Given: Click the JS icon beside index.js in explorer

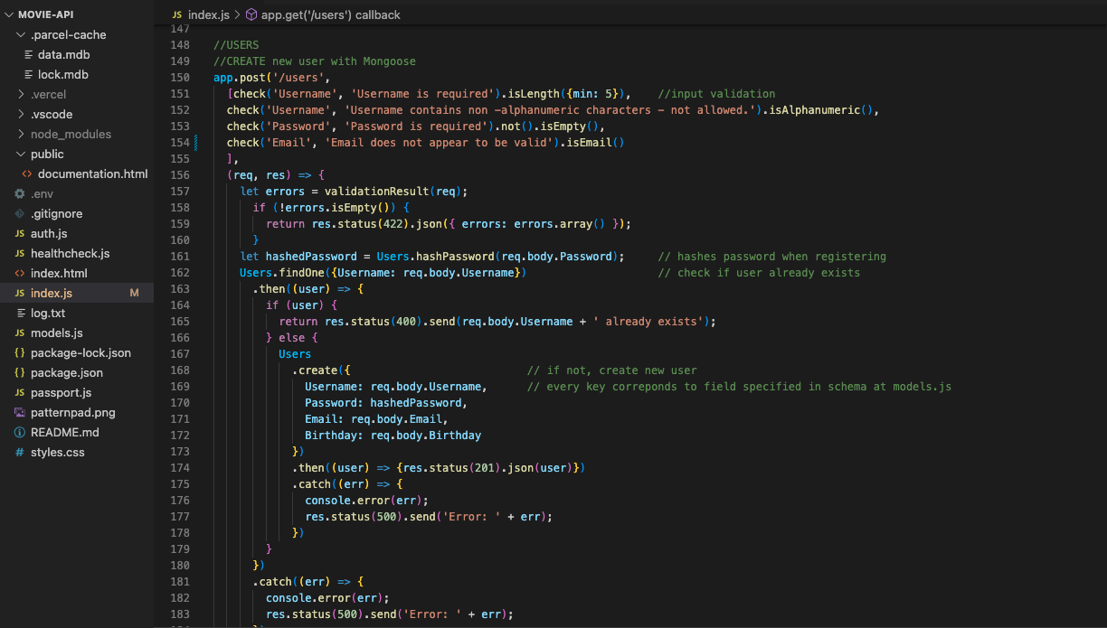Looking at the screenshot, I should click(x=20, y=294).
